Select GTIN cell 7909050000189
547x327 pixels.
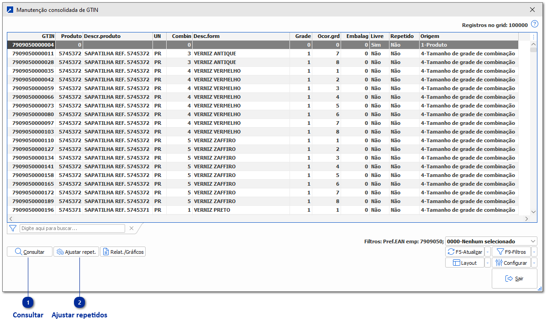[x=32, y=202]
